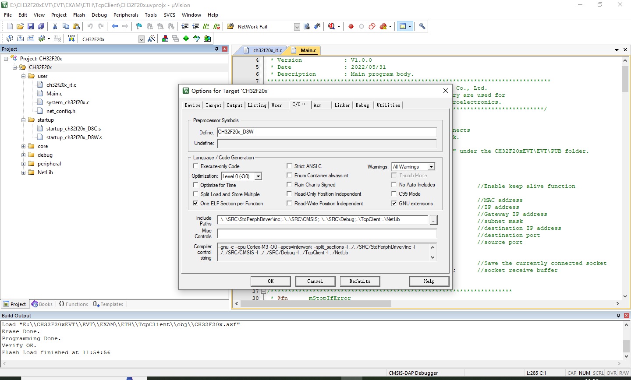Click the Build target icon

click(20, 39)
